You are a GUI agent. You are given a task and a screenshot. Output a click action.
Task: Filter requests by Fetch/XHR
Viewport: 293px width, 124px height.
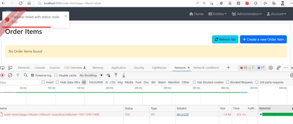(x=96, y=82)
